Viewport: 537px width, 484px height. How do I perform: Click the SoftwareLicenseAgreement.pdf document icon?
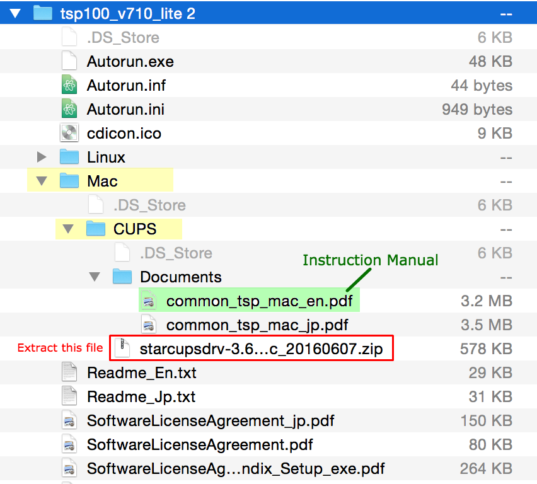69,444
